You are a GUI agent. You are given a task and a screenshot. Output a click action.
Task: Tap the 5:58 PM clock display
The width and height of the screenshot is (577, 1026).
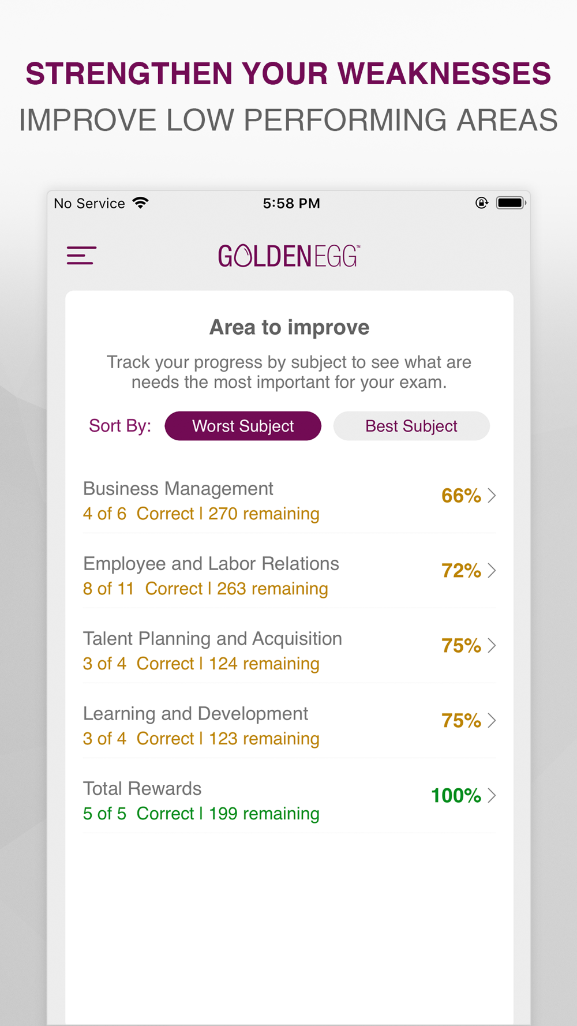[291, 203]
